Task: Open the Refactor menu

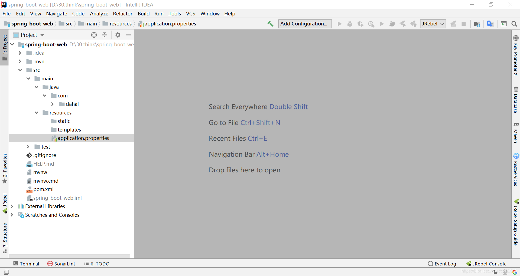Action: pyautogui.click(x=123, y=14)
